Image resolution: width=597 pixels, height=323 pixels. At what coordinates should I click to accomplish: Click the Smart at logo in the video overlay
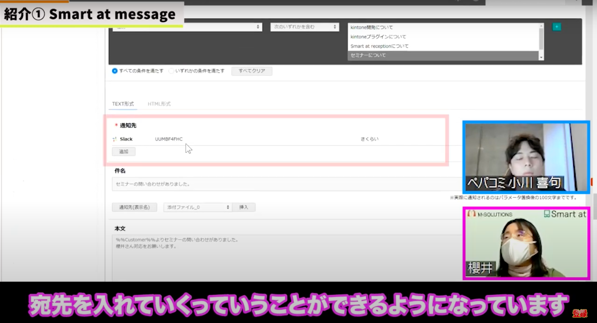point(565,214)
